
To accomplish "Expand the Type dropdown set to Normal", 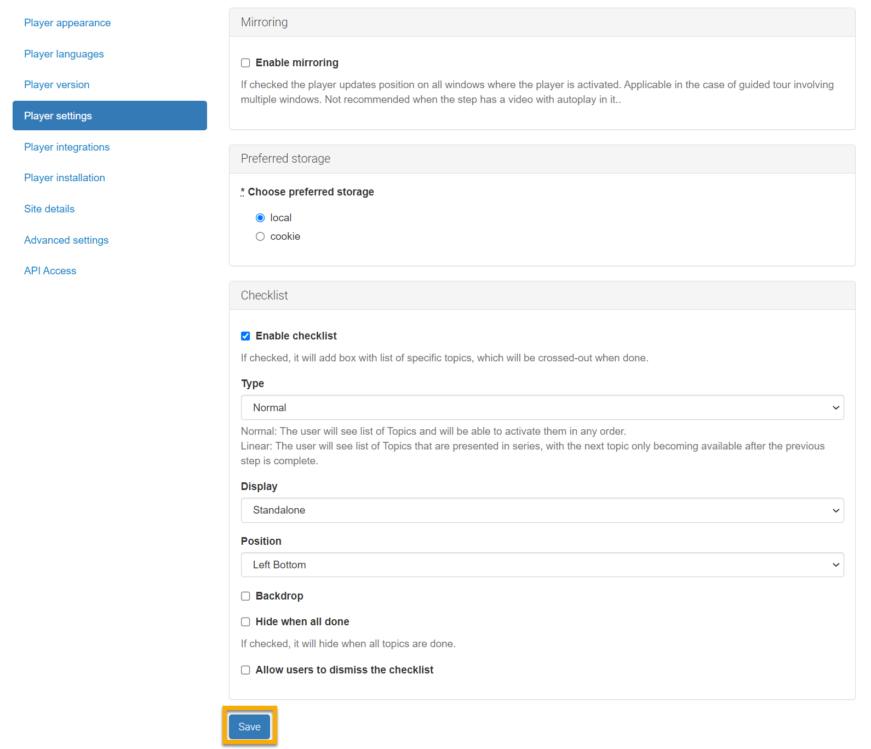I will [542, 407].
